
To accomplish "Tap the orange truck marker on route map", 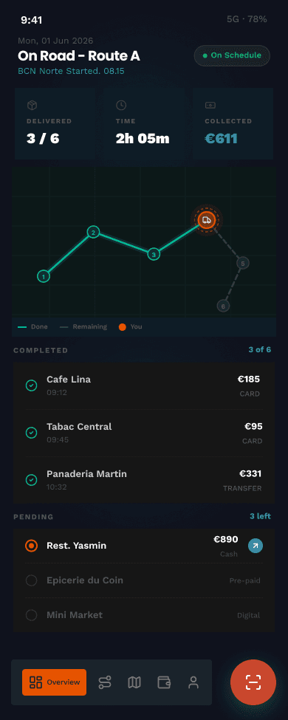I will click(x=207, y=220).
